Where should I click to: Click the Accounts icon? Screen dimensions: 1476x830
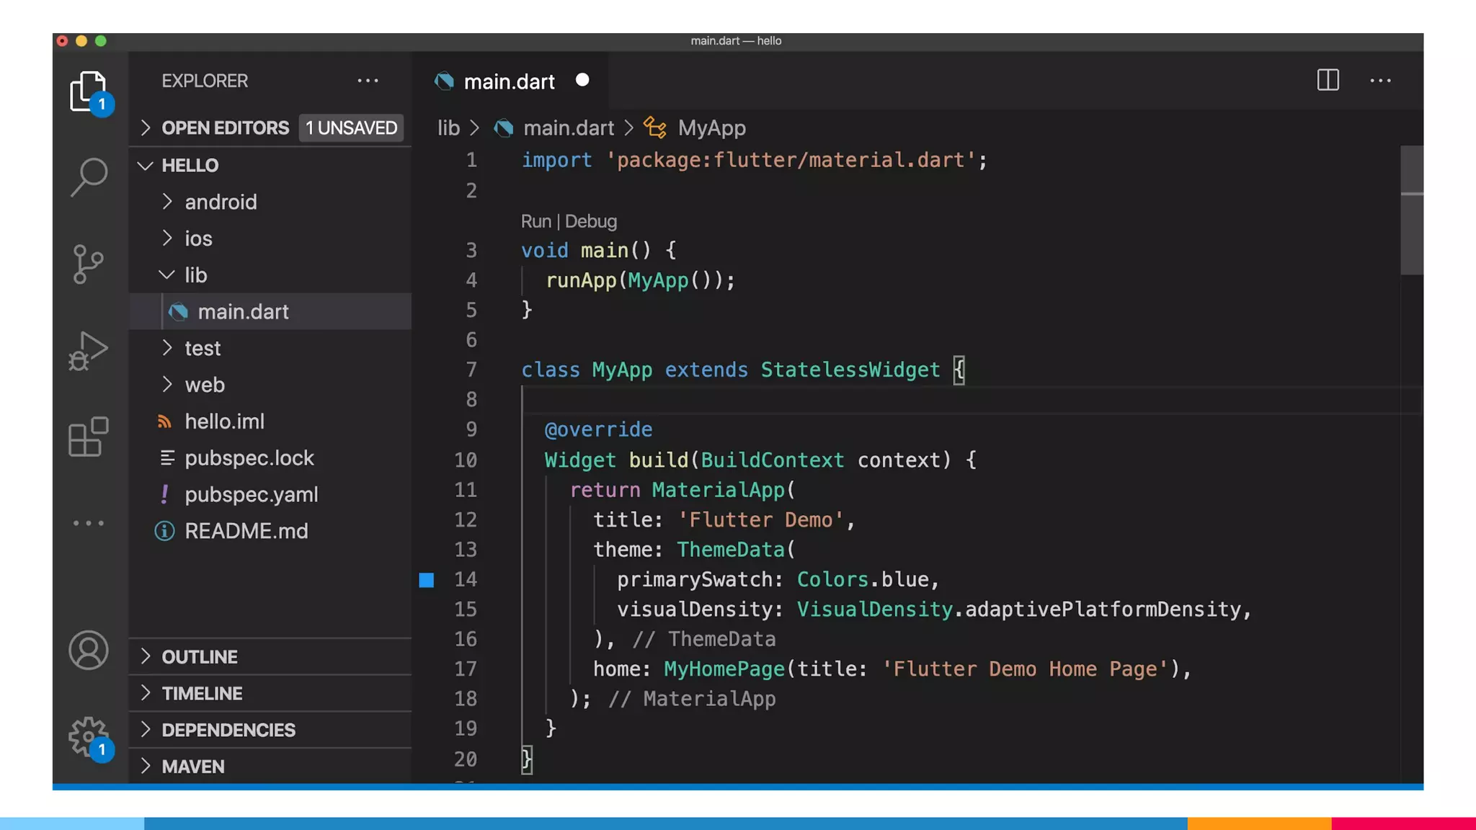click(x=89, y=650)
